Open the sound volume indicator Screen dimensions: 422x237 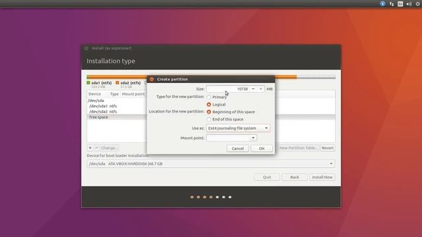pyautogui.click(x=409, y=4)
